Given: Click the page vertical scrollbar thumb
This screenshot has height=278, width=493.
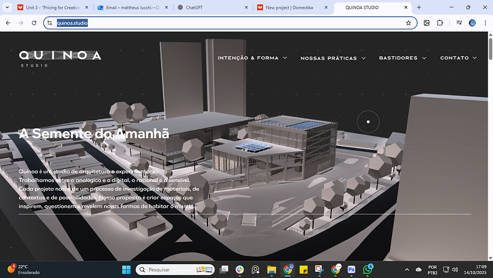Looking at the screenshot, I should 490,48.
